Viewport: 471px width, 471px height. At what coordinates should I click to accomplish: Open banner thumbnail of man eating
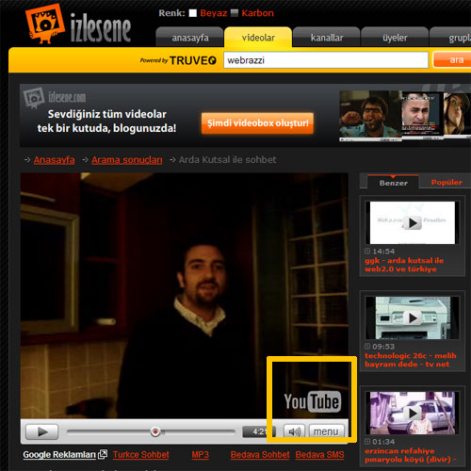tap(370, 116)
